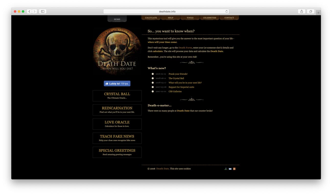Go back with the browser back arrow
Viewport: 332px width, 194px height.
pos(29,11)
